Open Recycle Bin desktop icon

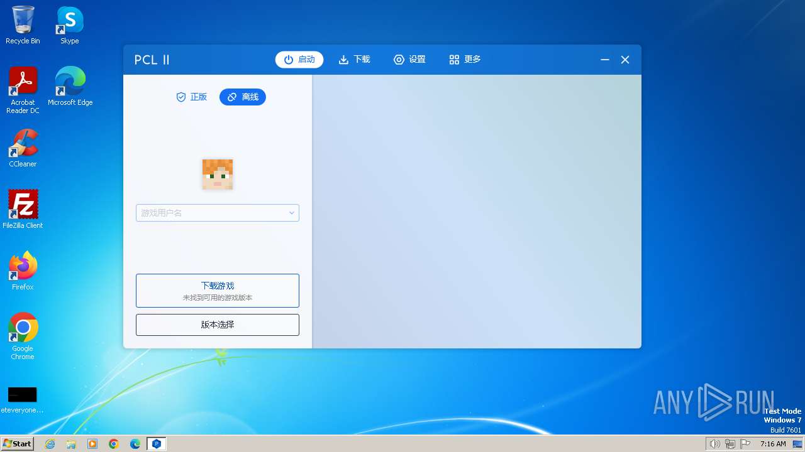tap(23, 25)
